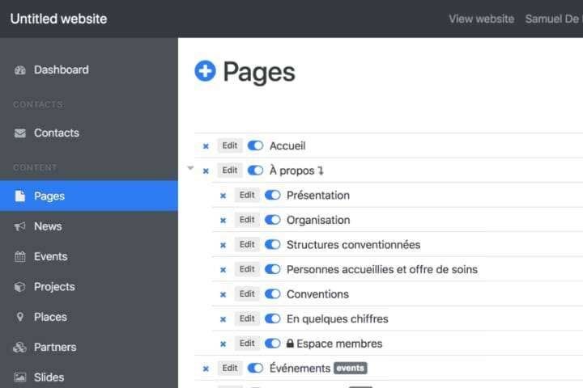Edit the Structures conventionnées page
The image size is (583, 388).
click(247, 244)
